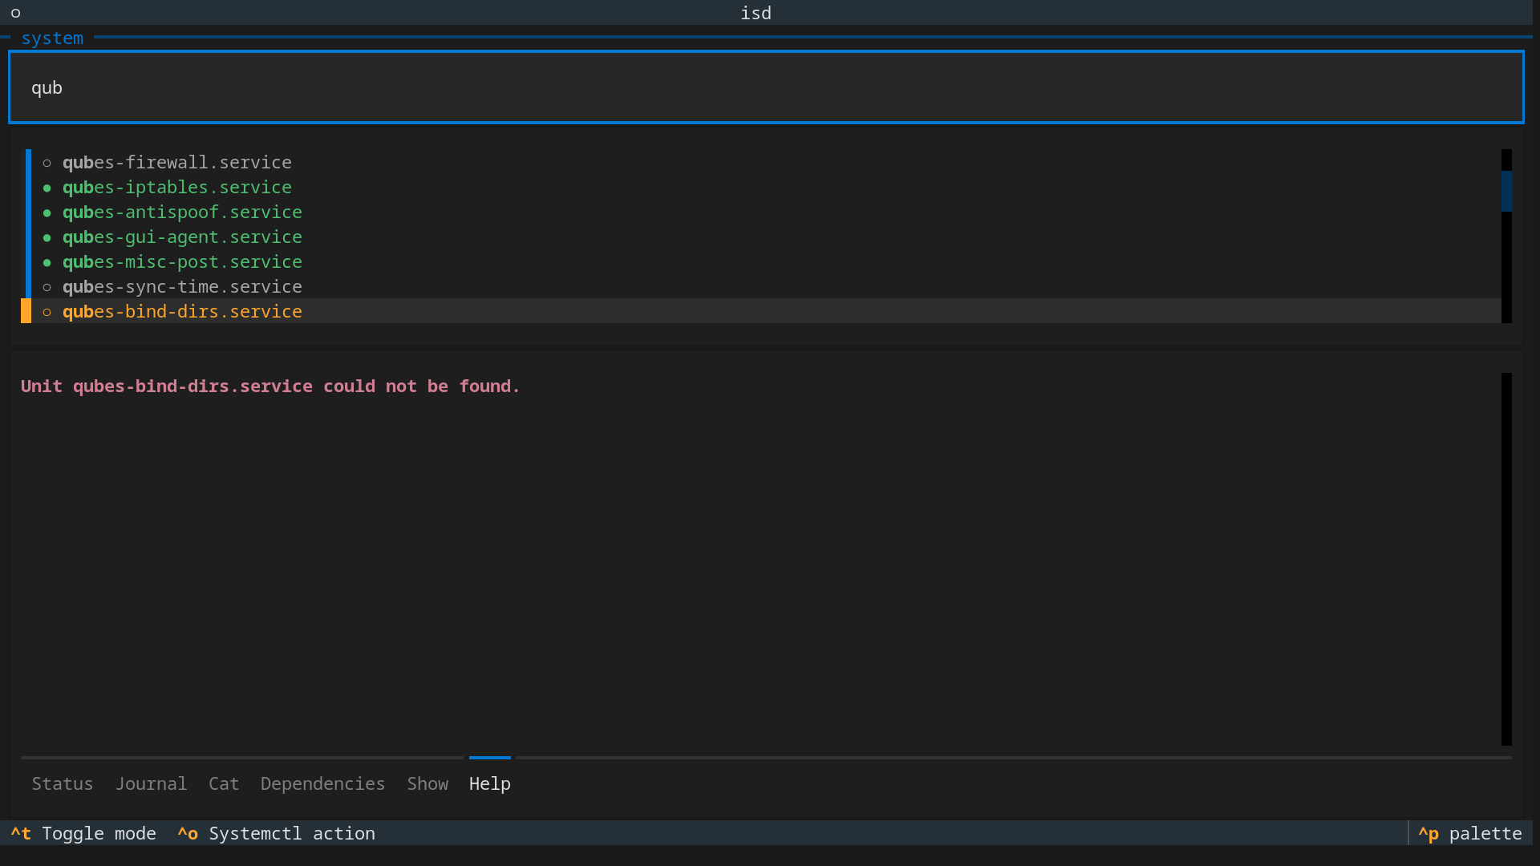Switch to the Status tab

point(63,783)
